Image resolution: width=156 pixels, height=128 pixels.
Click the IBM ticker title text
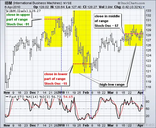pyautogui.click(x=8, y=3)
